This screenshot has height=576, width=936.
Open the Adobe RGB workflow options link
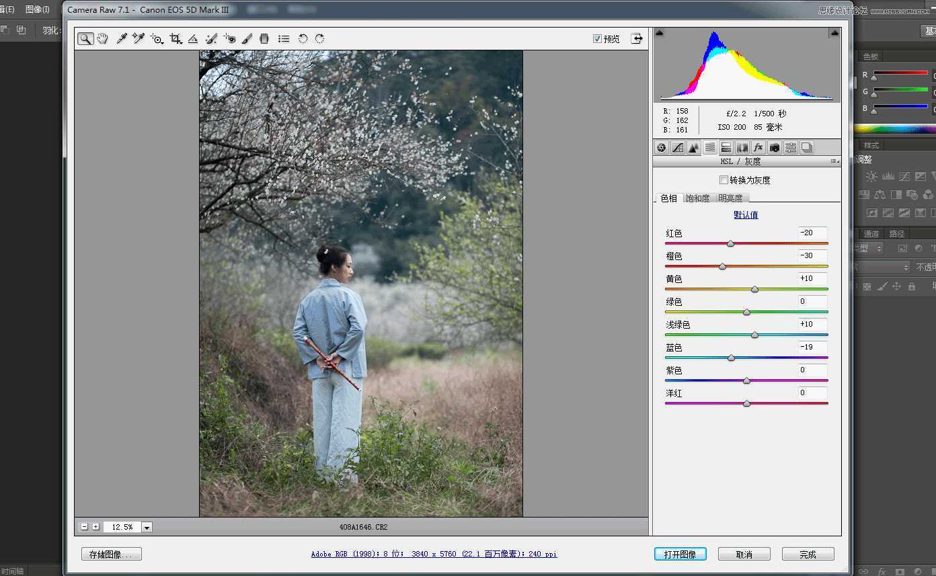click(434, 554)
